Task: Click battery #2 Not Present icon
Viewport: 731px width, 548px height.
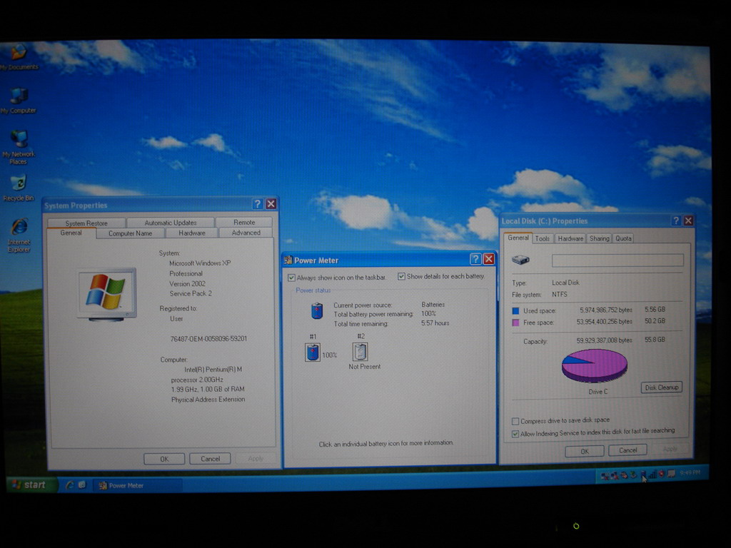Action: (360, 352)
